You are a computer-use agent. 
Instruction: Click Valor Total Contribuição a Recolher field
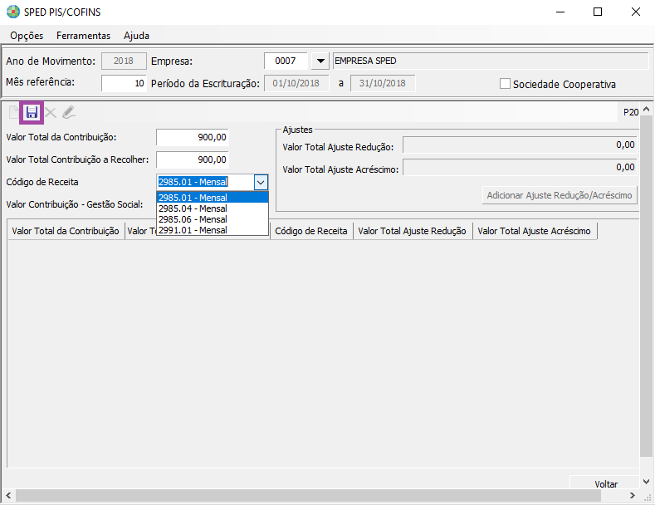pyautogui.click(x=192, y=159)
